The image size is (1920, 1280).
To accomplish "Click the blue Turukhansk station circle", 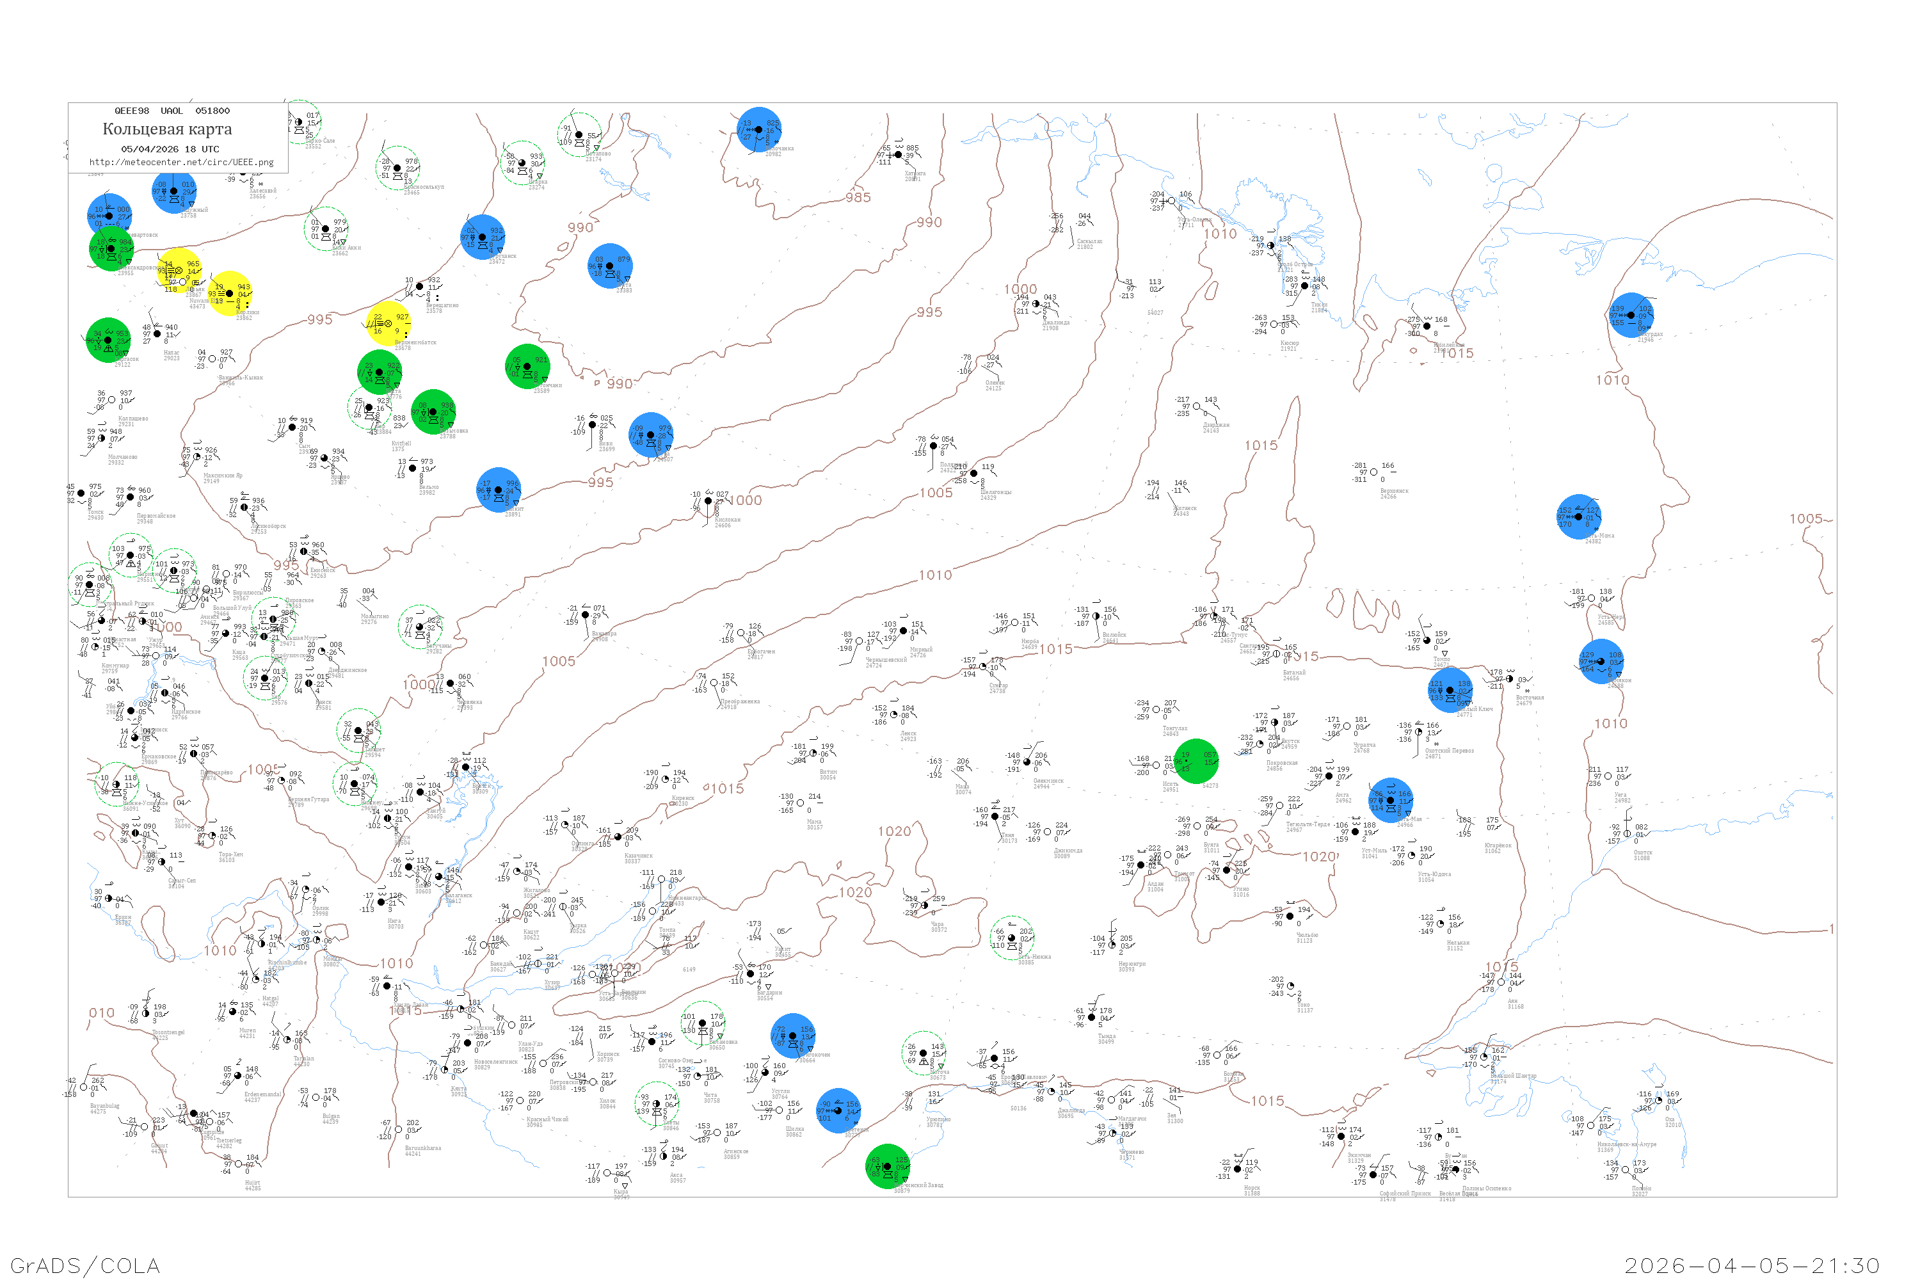I will pyautogui.click(x=483, y=237).
